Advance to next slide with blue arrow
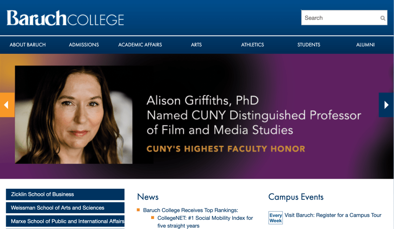This screenshot has height=229, width=394. coord(386,105)
